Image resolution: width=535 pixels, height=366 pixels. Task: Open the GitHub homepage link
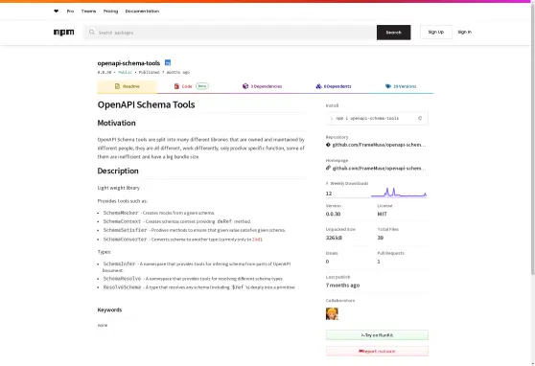click(379, 168)
